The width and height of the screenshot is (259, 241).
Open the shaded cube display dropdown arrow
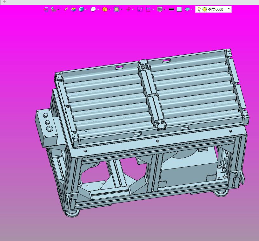point(86,10)
